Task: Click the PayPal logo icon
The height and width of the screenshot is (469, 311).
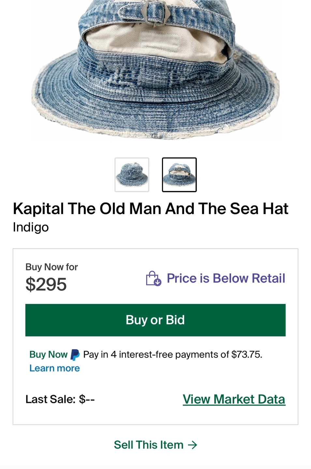Action: click(x=75, y=355)
